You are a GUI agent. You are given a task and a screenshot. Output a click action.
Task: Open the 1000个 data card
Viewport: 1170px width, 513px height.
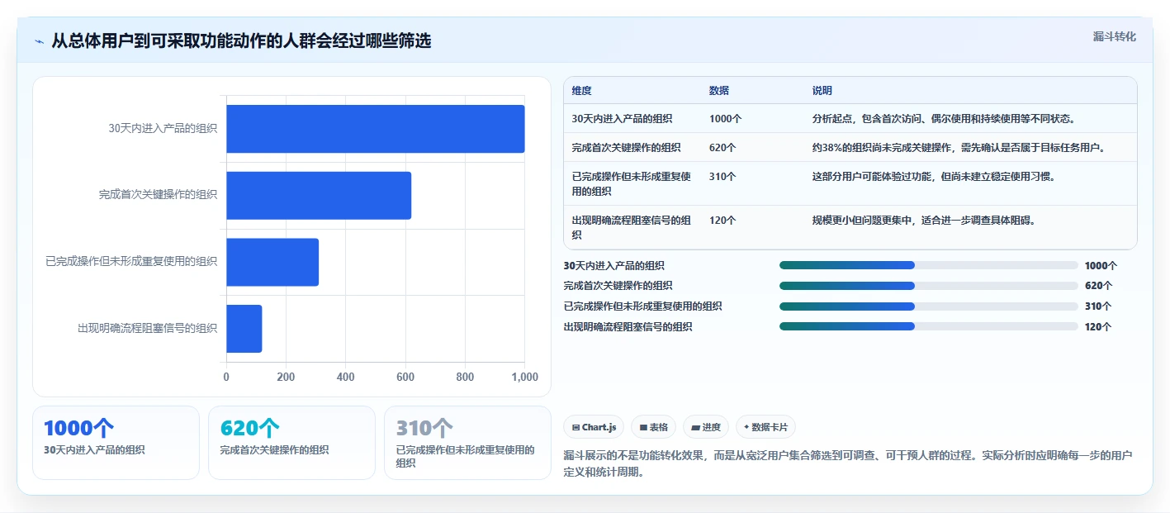[x=116, y=443]
